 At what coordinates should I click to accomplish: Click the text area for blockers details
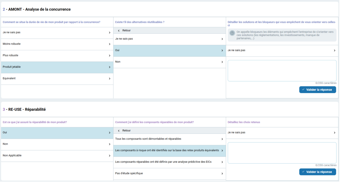pos(282,70)
